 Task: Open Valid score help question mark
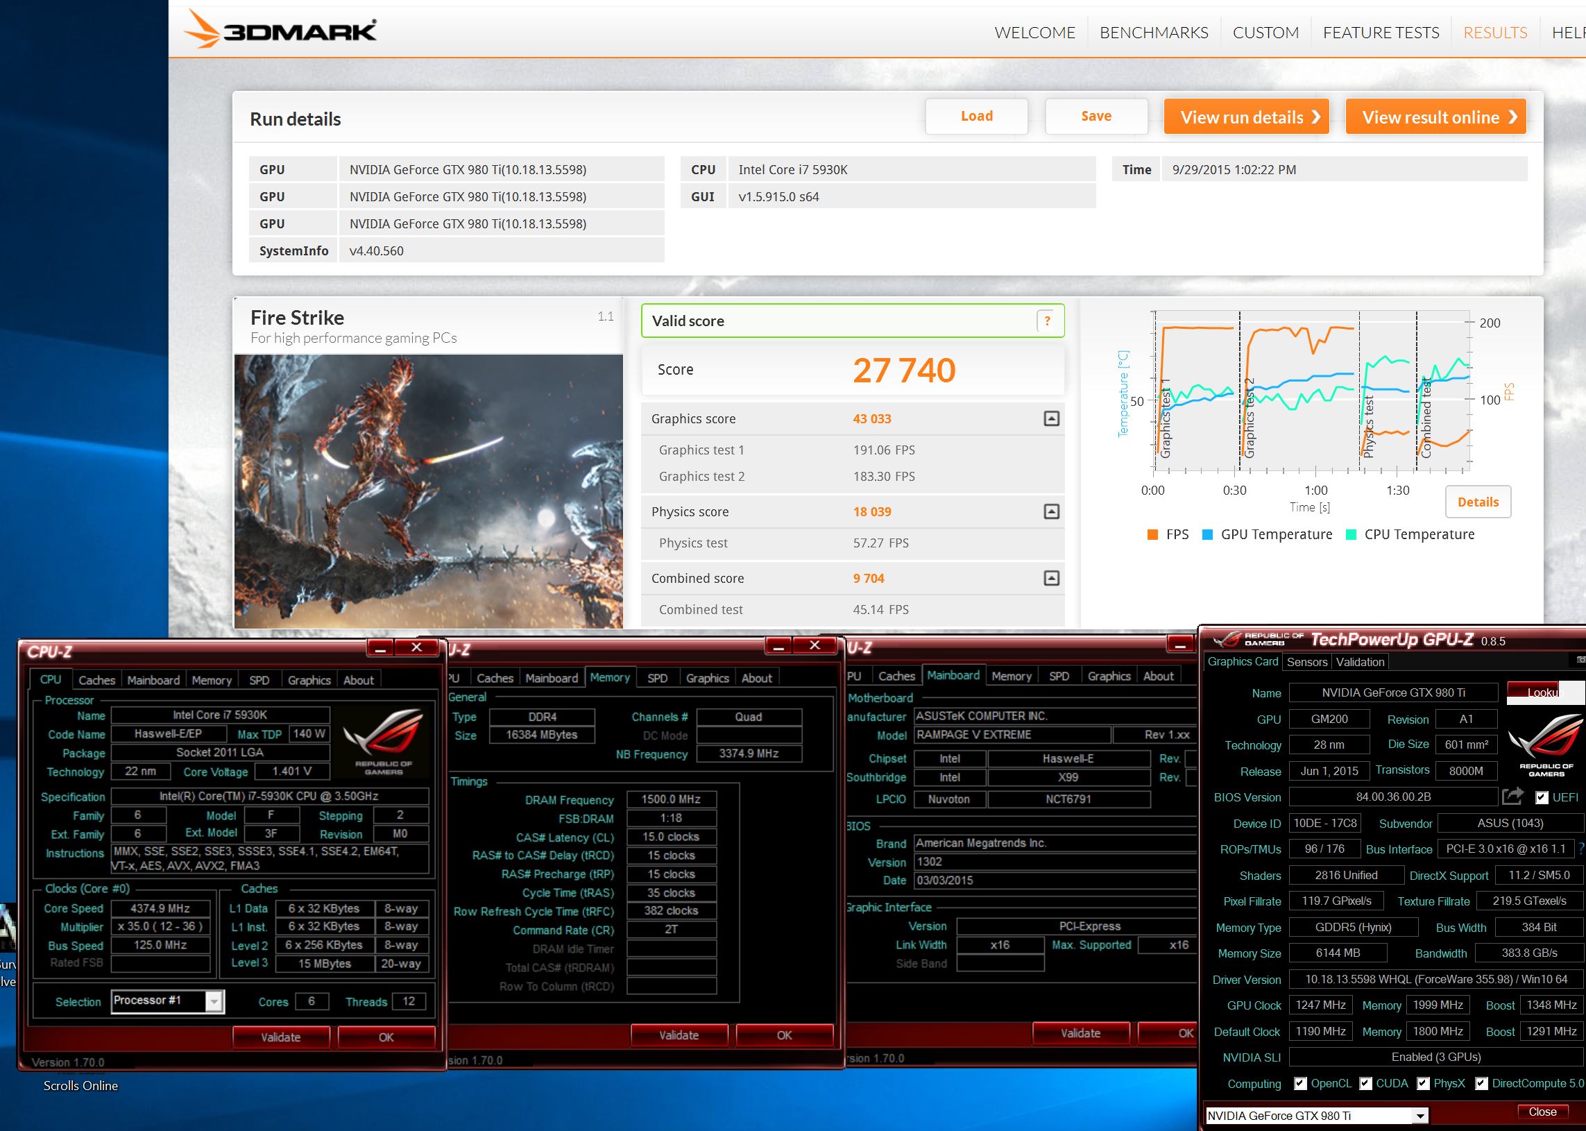pos(1047,321)
